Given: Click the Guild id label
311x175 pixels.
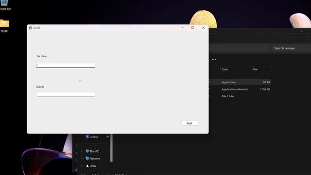Looking at the screenshot, I should (40, 87).
